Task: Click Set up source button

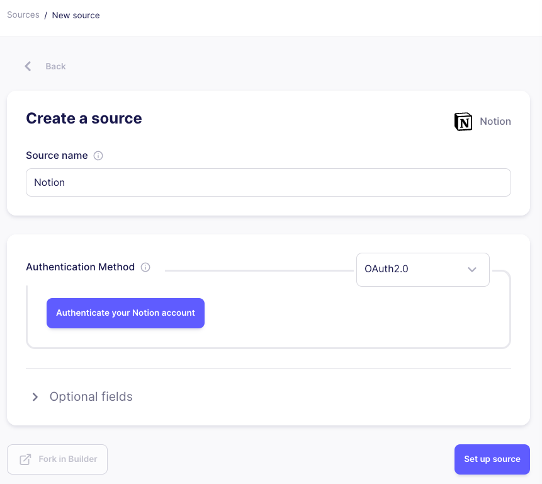Action: point(492,459)
